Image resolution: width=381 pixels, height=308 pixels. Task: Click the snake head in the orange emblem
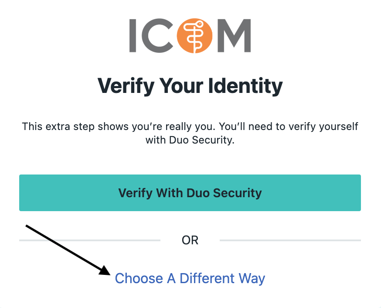[199, 24]
